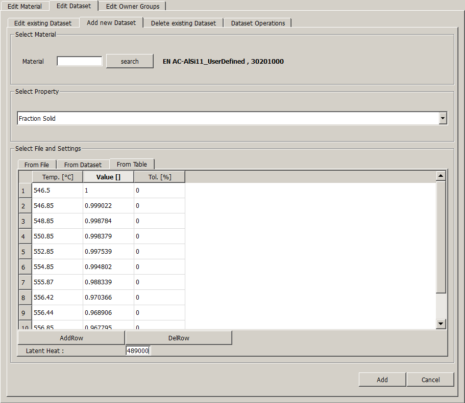Switch to the From File tab

(37, 165)
